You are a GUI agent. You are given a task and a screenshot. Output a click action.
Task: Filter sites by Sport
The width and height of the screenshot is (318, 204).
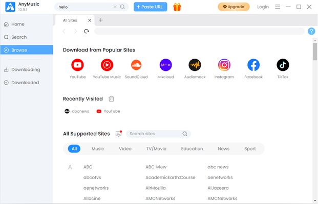tap(250, 148)
